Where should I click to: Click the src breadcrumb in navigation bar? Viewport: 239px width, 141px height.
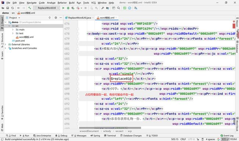pos(13,13)
